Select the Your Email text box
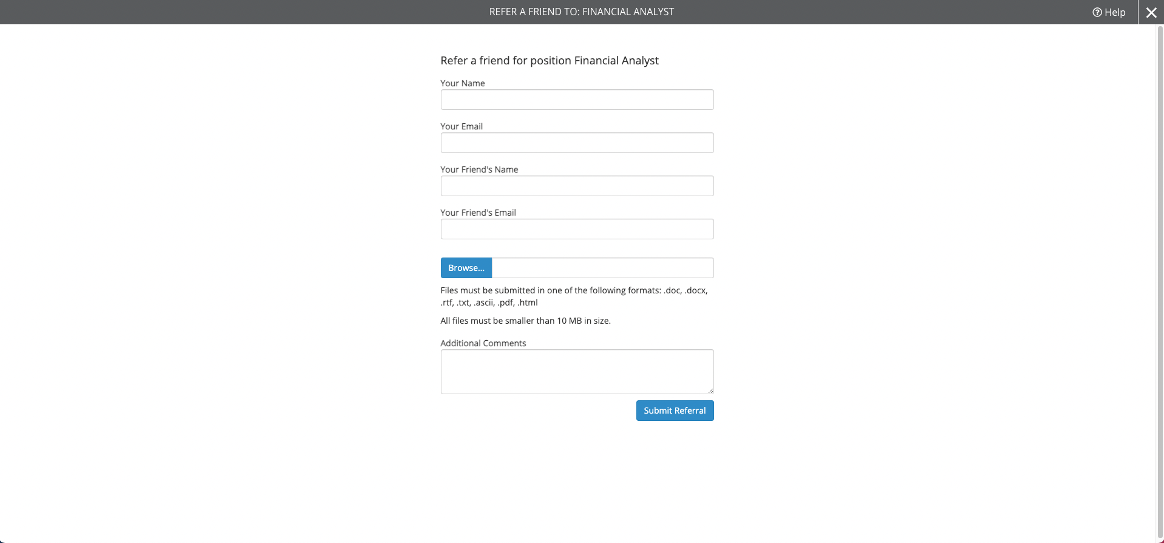Screen dimensions: 1164x543 tap(577, 143)
